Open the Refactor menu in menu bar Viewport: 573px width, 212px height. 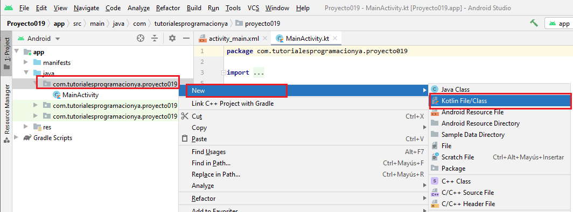167,8
